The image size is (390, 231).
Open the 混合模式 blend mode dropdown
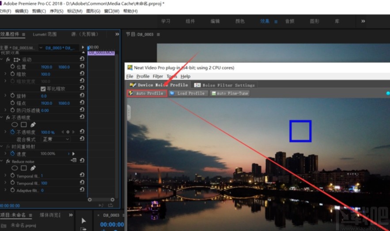click(56, 139)
